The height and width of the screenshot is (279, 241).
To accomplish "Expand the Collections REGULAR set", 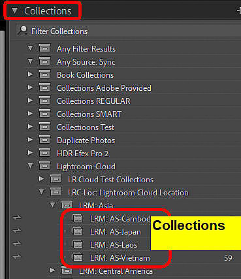I will [x=31, y=101].
